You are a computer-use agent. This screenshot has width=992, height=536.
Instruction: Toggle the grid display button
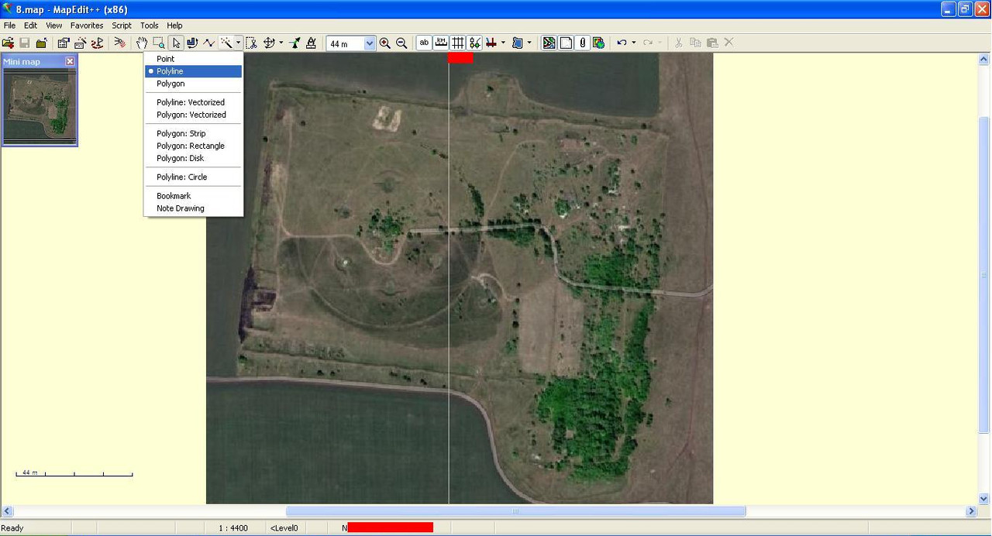[458, 43]
